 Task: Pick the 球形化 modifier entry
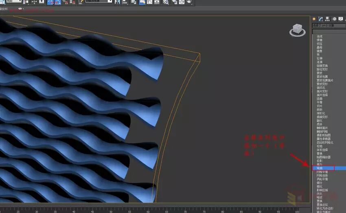[x=321, y=113]
